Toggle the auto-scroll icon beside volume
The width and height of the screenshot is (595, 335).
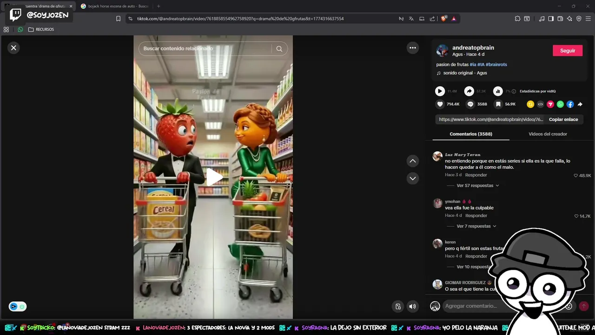(398, 306)
